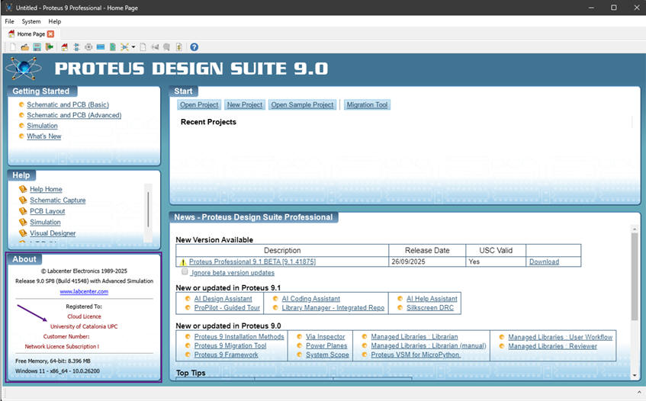Click the Save Project floppy toolbar icon
Image resolution: width=646 pixels, height=401 pixels.
tap(37, 47)
